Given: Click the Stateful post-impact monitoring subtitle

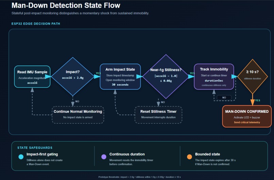Looking at the screenshot, I should tap(80, 13).
